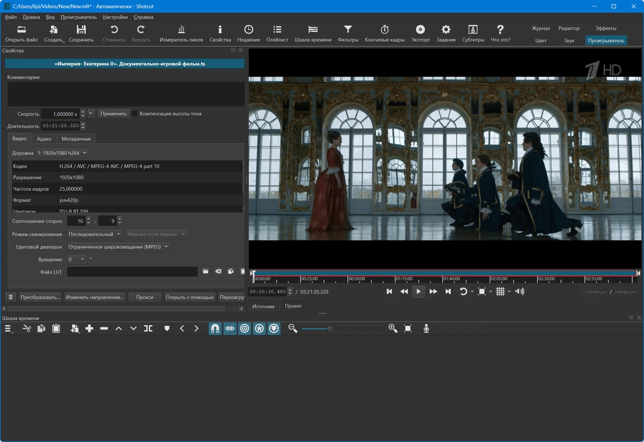Toggle scrub while dragging eye button
Screen dimensions: 644x442
230,328
